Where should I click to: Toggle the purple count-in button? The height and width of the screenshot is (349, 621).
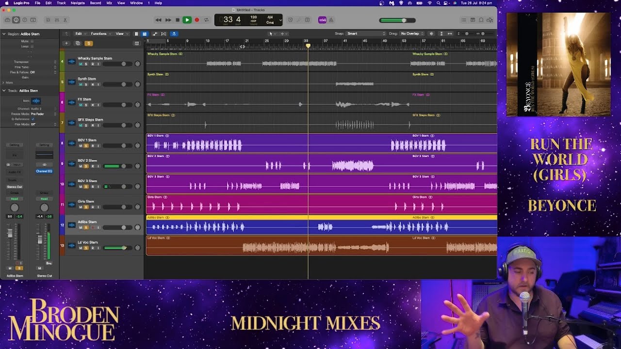[x=322, y=20]
